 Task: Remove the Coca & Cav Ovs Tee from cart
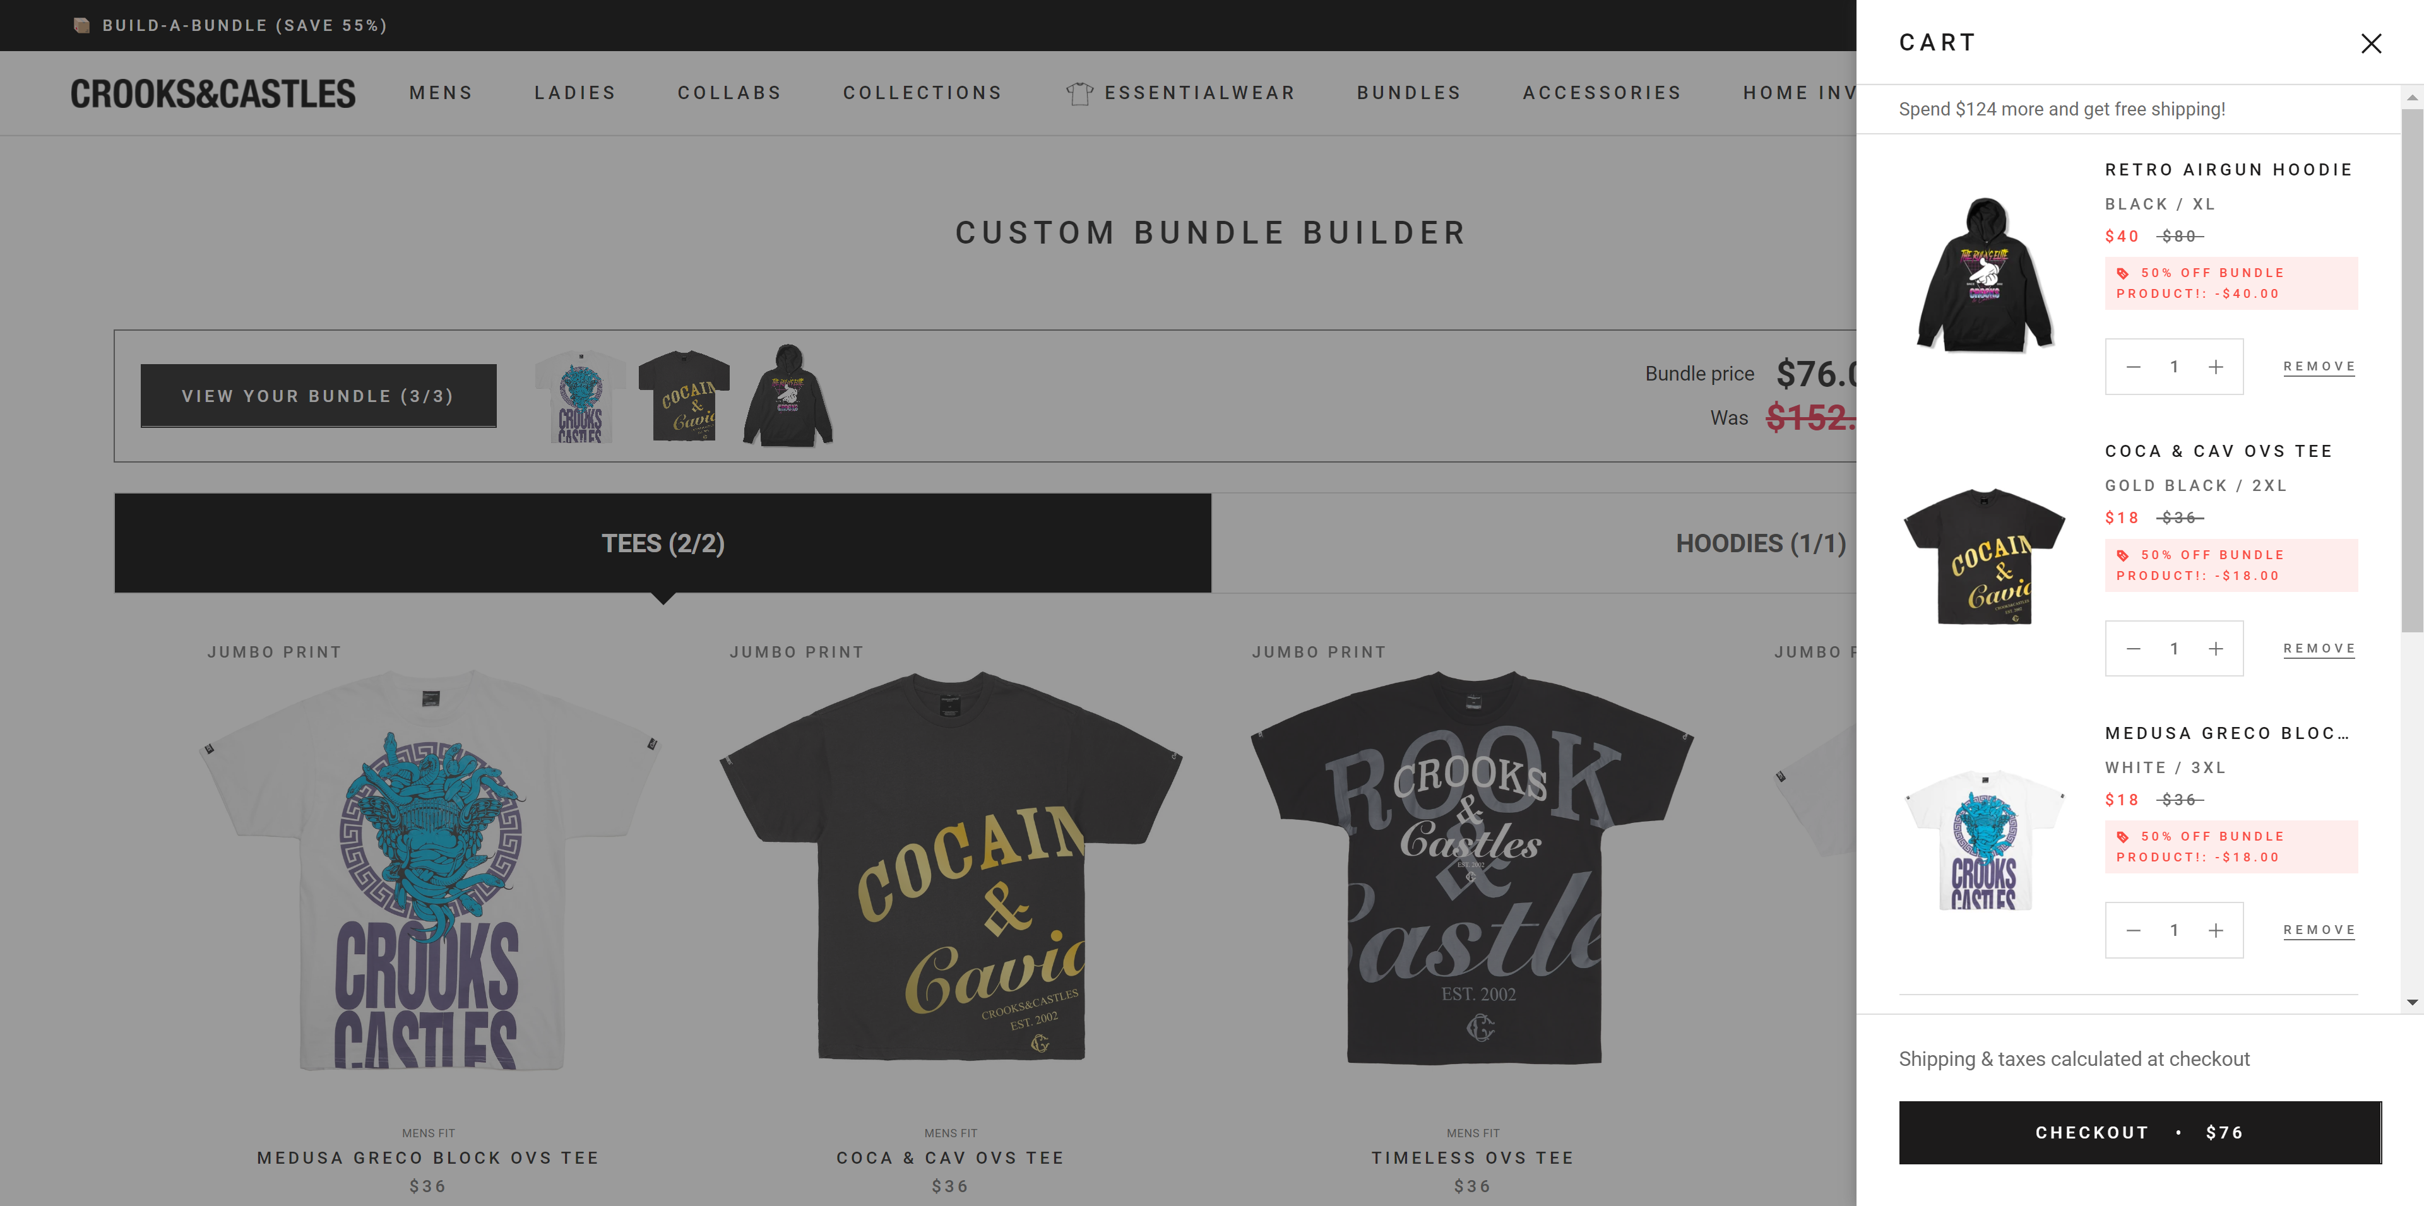pyautogui.click(x=2319, y=649)
